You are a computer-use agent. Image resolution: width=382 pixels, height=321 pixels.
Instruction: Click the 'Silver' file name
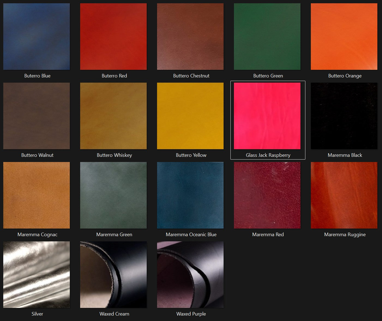click(37, 314)
